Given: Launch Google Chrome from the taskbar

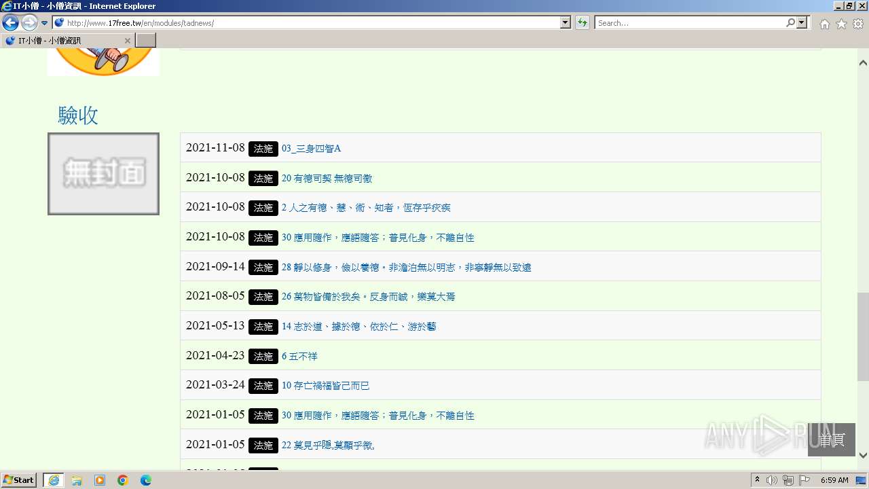Looking at the screenshot, I should point(123,480).
